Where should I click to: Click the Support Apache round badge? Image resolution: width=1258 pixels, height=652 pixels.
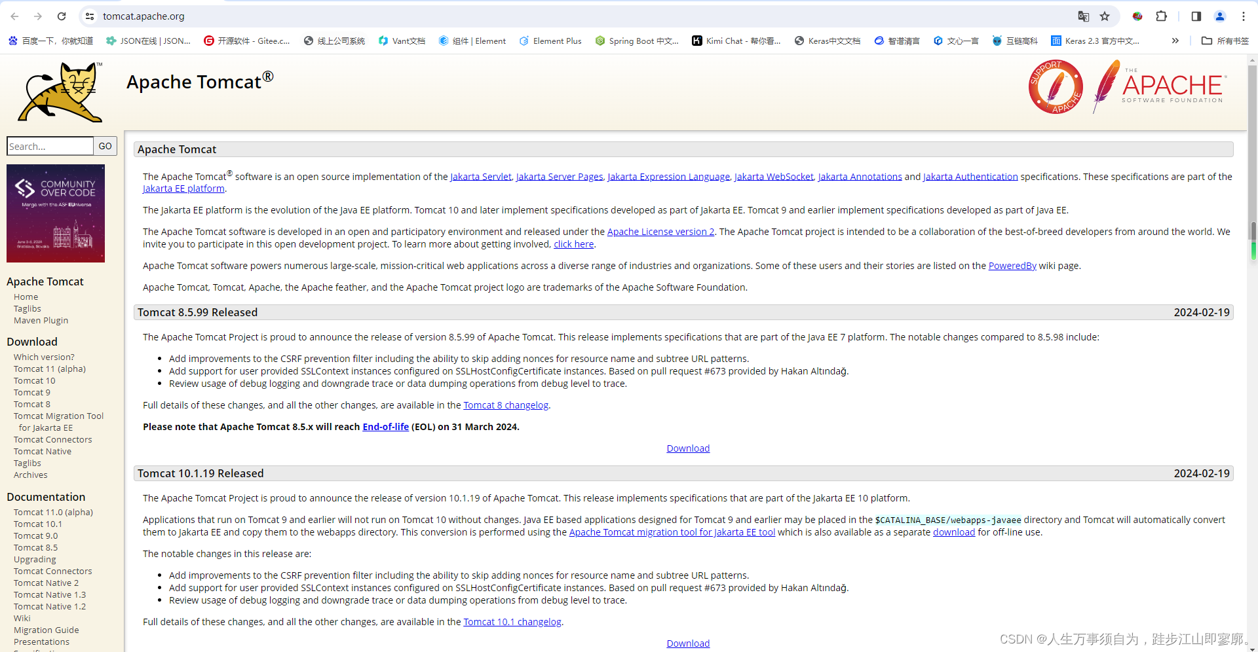[1056, 86]
